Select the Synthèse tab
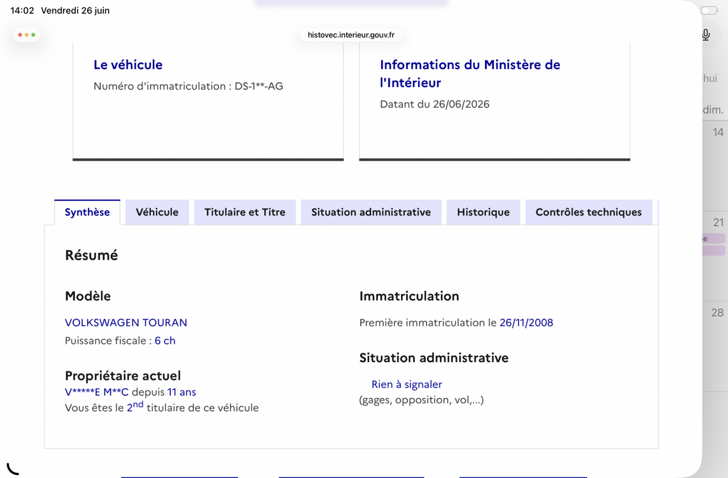Screen dimensions: 728x478 (x=87, y=212)
